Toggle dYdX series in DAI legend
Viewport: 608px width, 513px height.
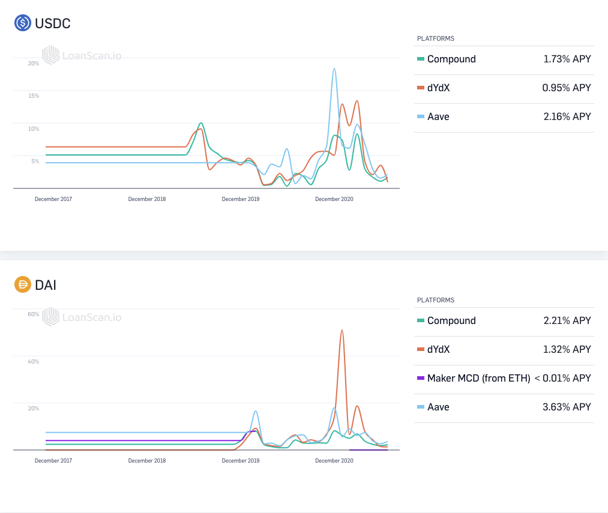(504, 349)
